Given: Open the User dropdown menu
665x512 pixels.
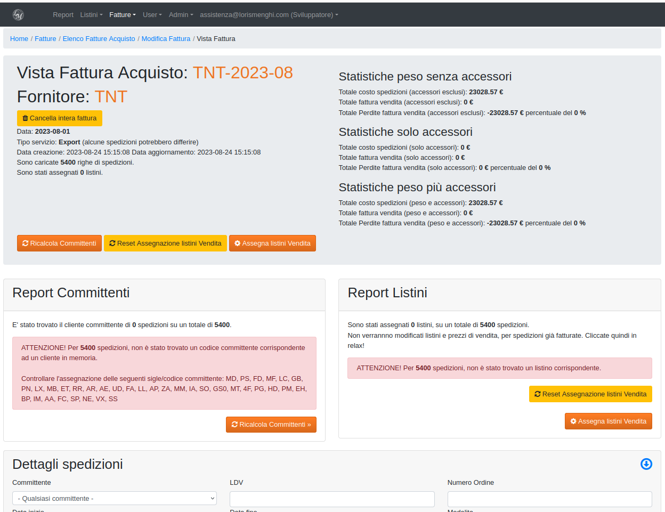Looking at the screenshot, I should (x=152, y=15).
